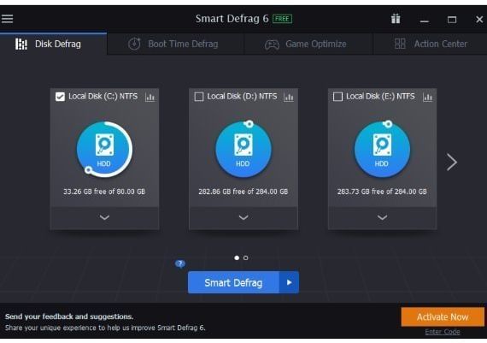Expand options chevron under disk E: card
The image size is (487, 343).
382,217
